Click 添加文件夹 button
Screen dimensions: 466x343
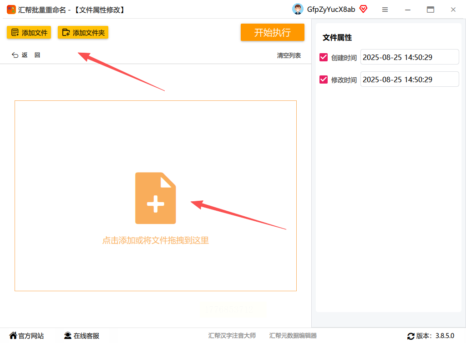(x=83, y=32)
